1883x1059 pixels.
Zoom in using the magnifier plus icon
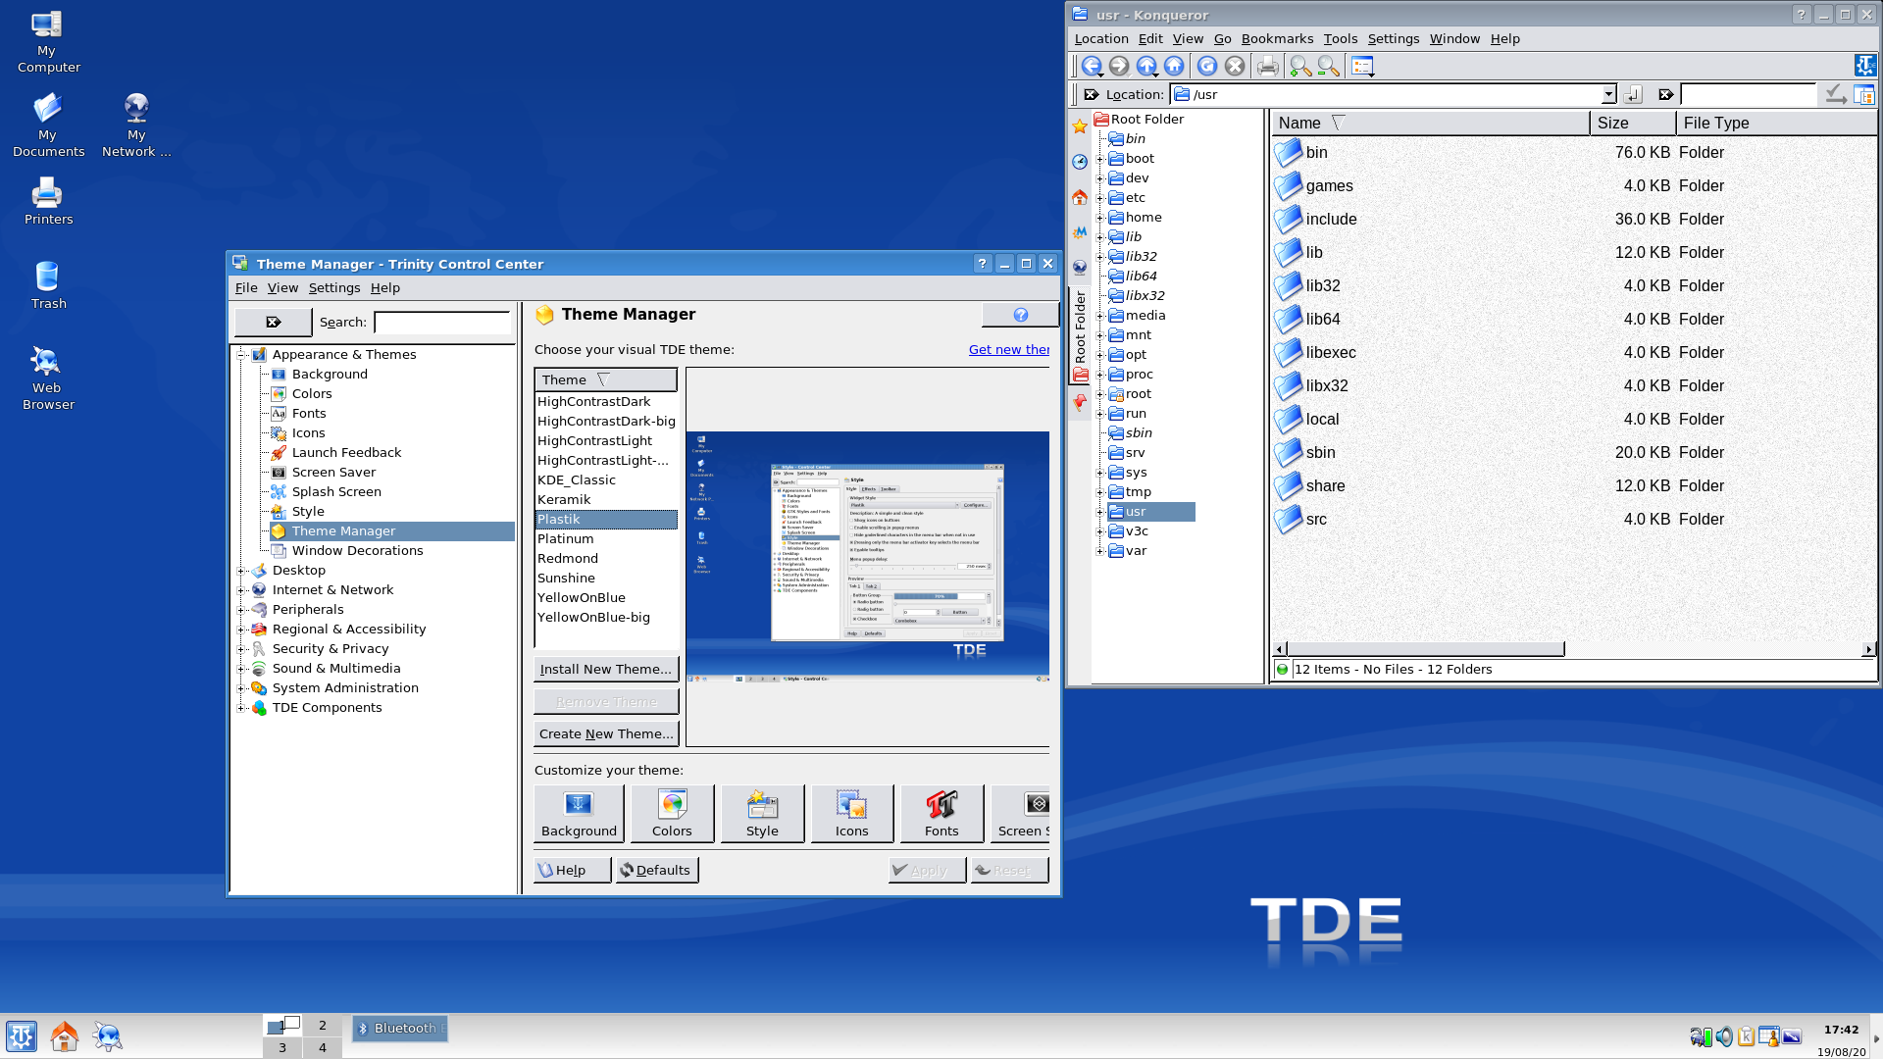coord(1300,66)
